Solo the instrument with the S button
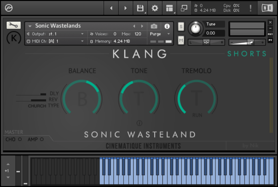 pos(181,27)
